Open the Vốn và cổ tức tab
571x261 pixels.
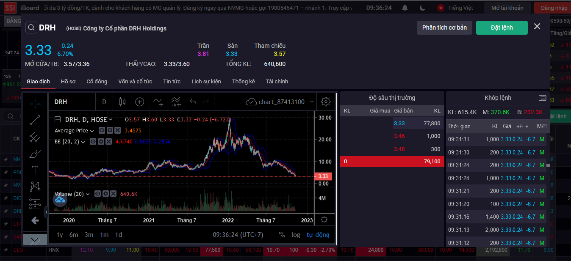[x=135, y=81]
